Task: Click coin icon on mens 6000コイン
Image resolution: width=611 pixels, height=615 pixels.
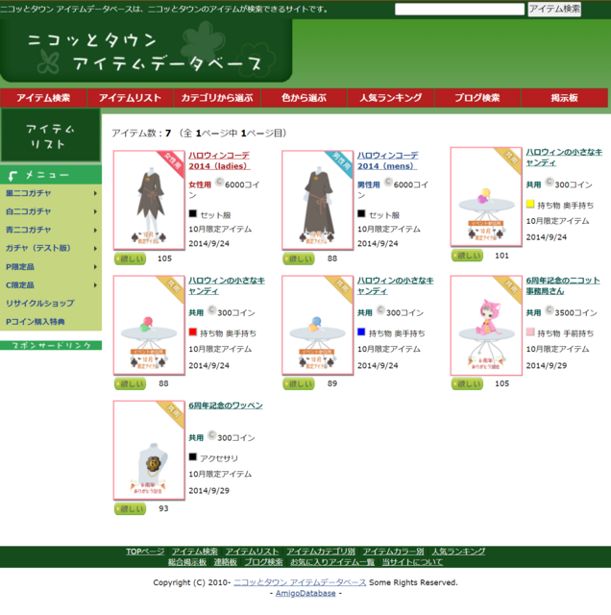Action: (388, 182)
